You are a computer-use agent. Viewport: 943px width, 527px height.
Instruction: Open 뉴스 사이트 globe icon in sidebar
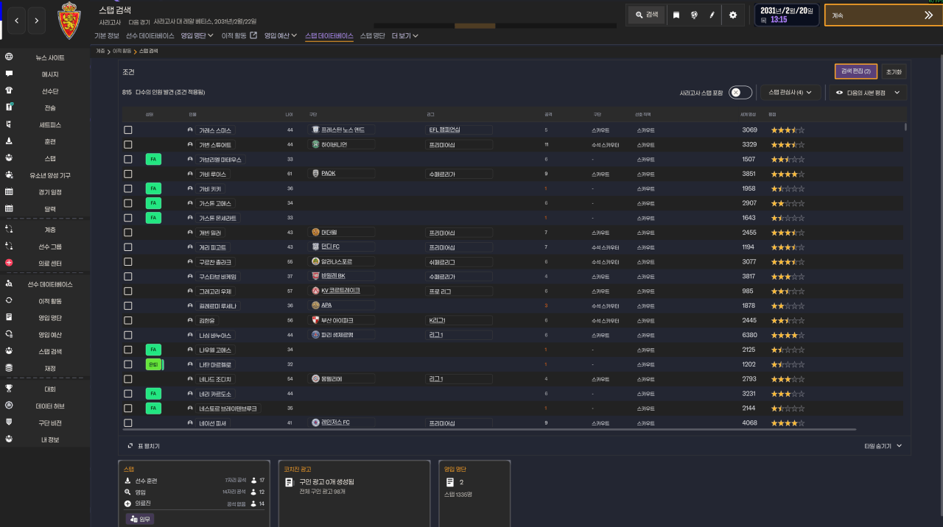9,57
